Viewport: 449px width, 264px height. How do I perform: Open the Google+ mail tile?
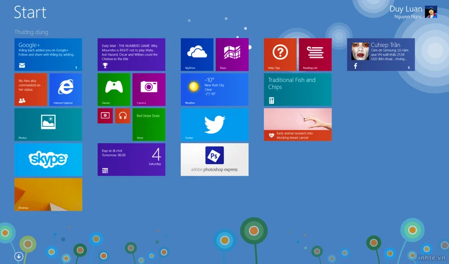tap(48, 54)
